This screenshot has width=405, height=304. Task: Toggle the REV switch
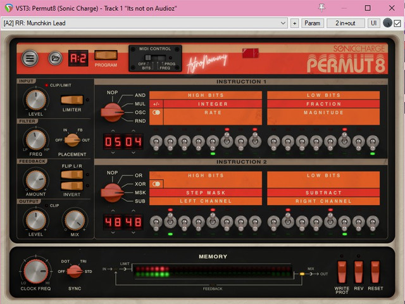point(359,272)
